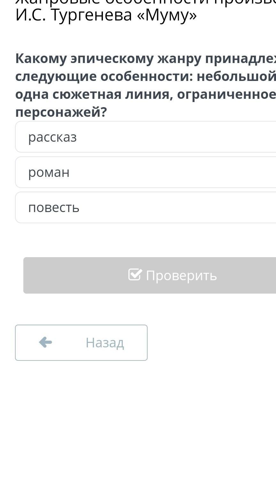This screenshot has width=276, height=482.
Task: Pick «повесть» as the answer
Action: 146,208
